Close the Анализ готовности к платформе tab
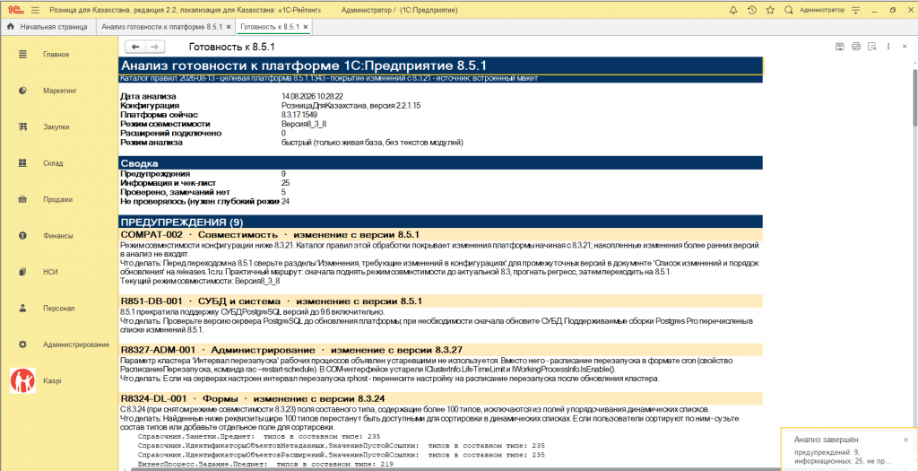The image size is (918, 471). tap(229, 27)
